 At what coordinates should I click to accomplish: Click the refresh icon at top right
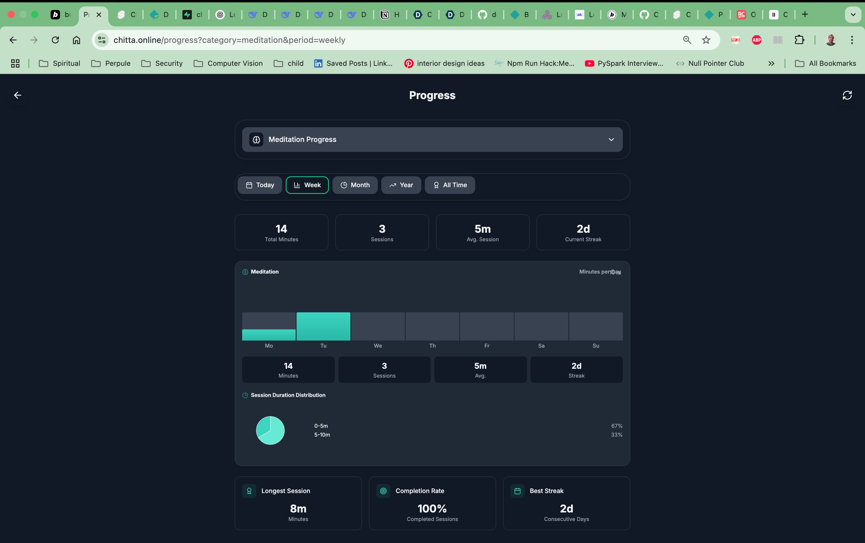coord(847,95)
